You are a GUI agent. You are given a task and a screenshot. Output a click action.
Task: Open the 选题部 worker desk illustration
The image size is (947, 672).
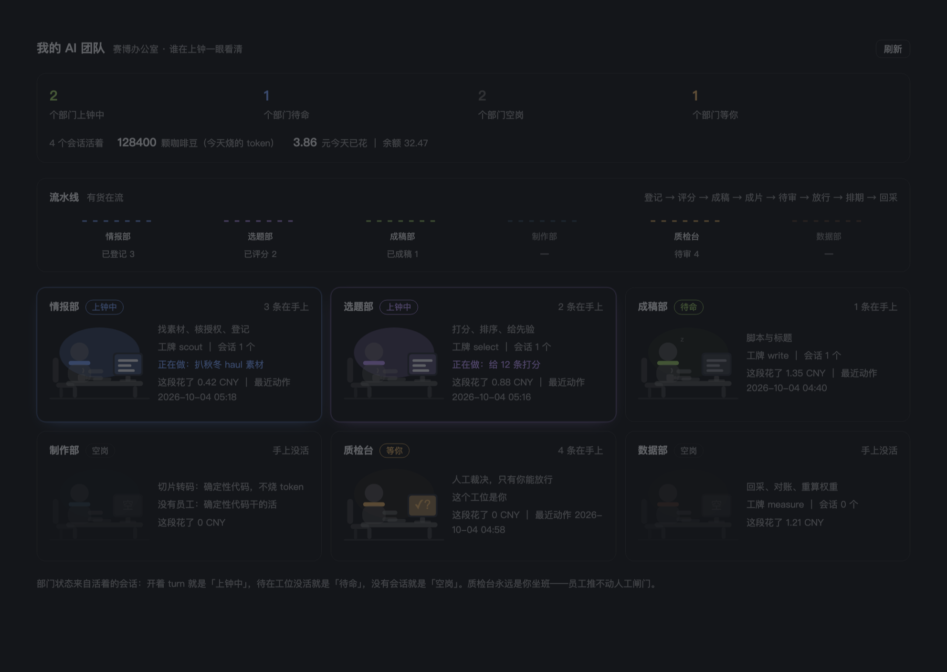click(x=394, y=363)
